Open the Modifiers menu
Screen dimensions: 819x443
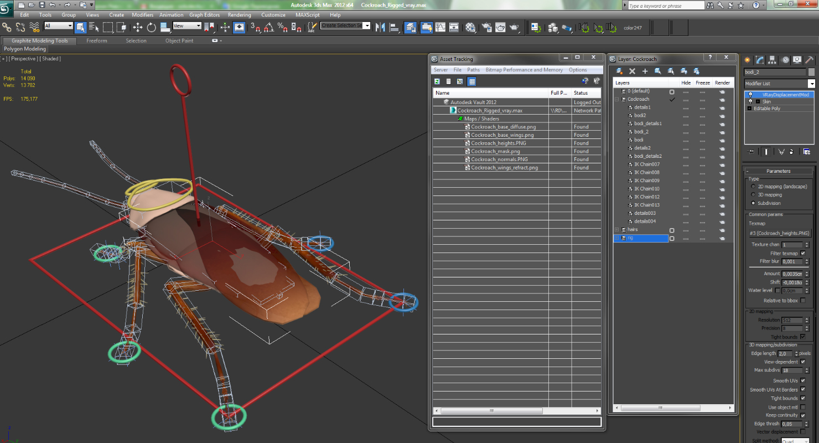point(143,15)
